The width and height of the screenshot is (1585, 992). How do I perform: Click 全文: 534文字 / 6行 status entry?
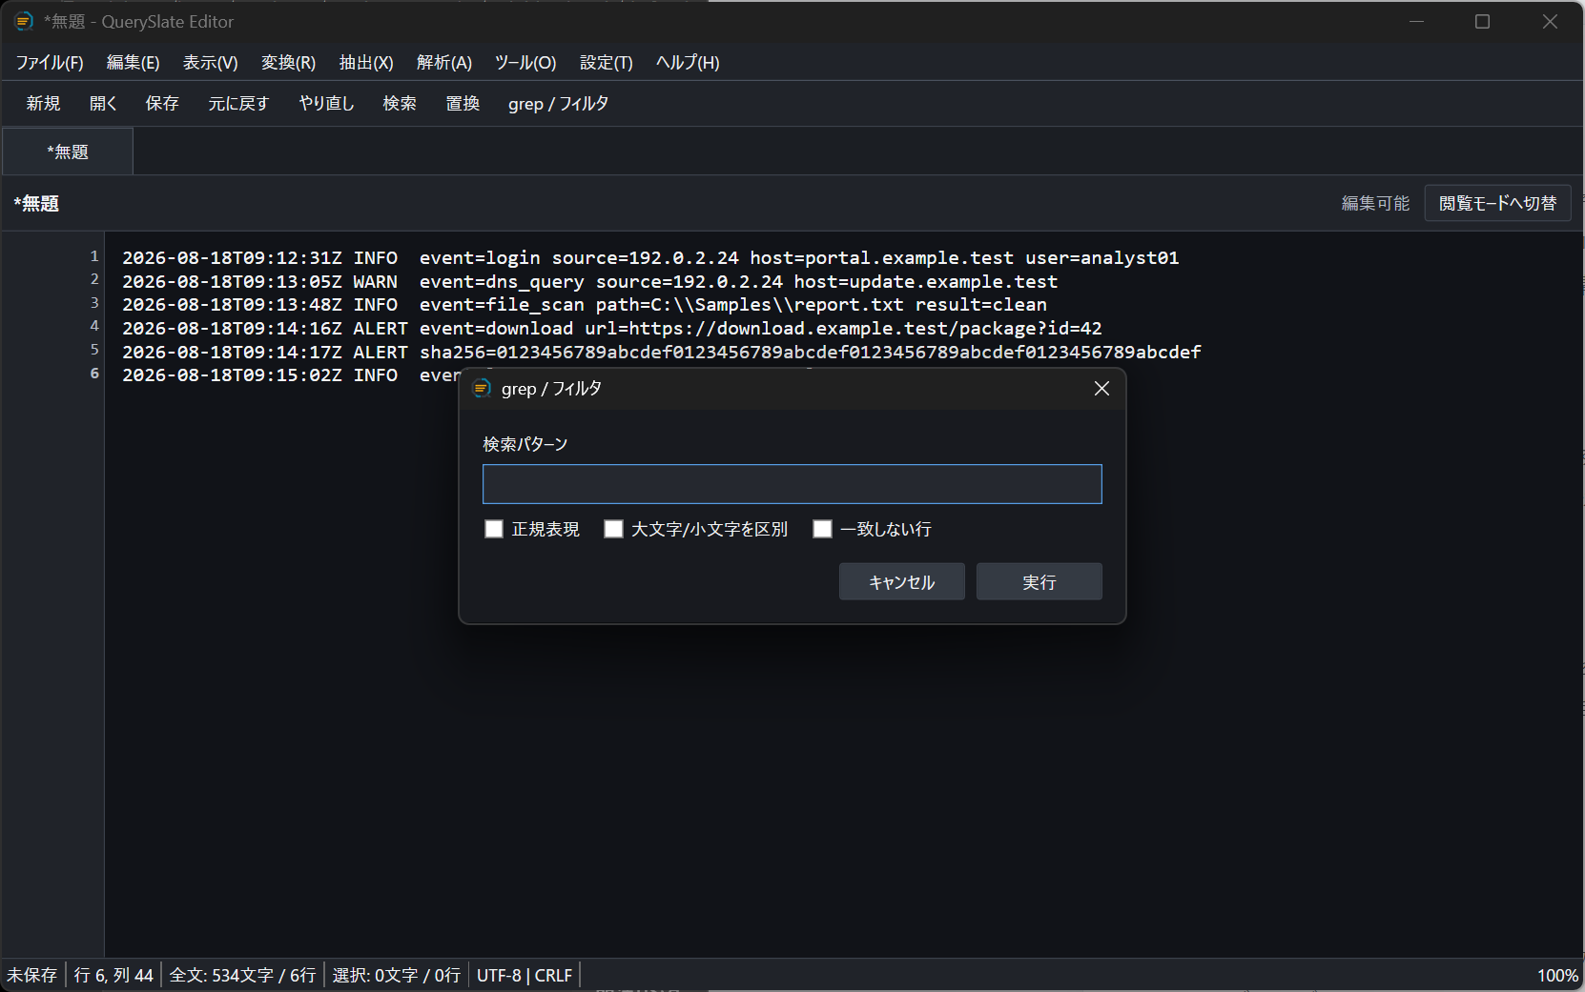tap(242, 976)
